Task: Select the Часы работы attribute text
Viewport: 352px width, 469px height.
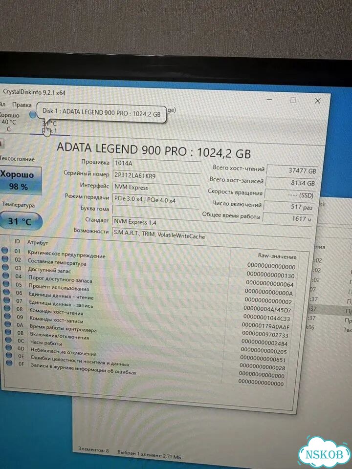Action: coord(46,342)
